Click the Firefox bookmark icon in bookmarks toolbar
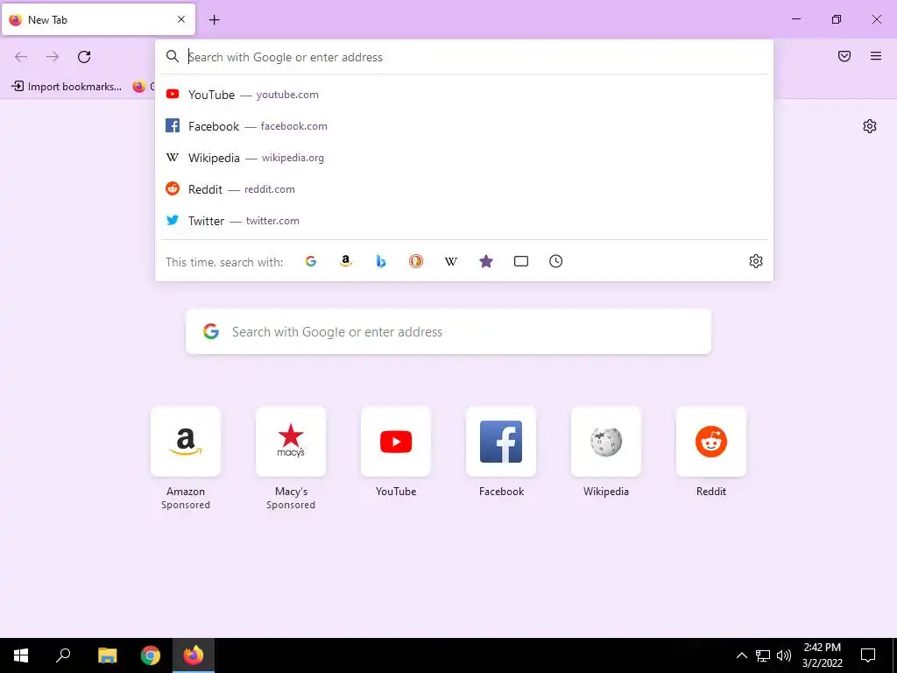897x673 pixels. (x=139, y=87)
